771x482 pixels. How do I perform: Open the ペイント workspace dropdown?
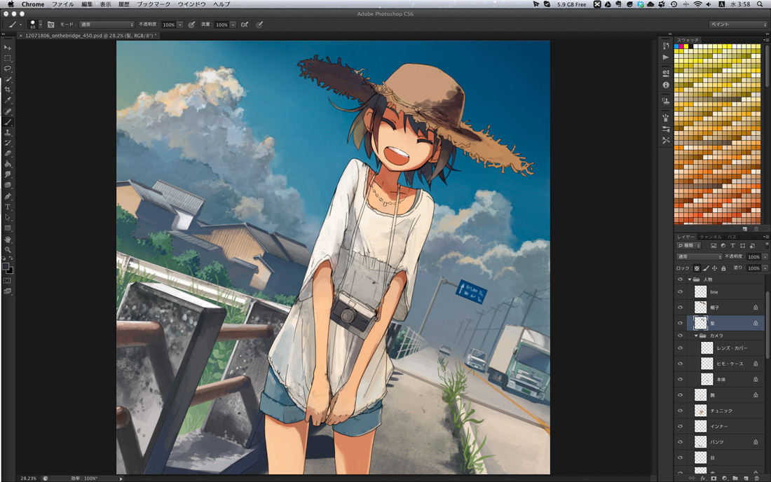click(737, 24)
